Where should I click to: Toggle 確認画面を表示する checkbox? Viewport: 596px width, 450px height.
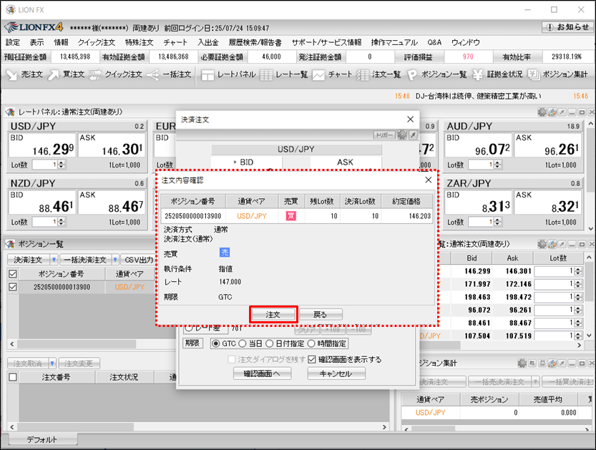312,359
